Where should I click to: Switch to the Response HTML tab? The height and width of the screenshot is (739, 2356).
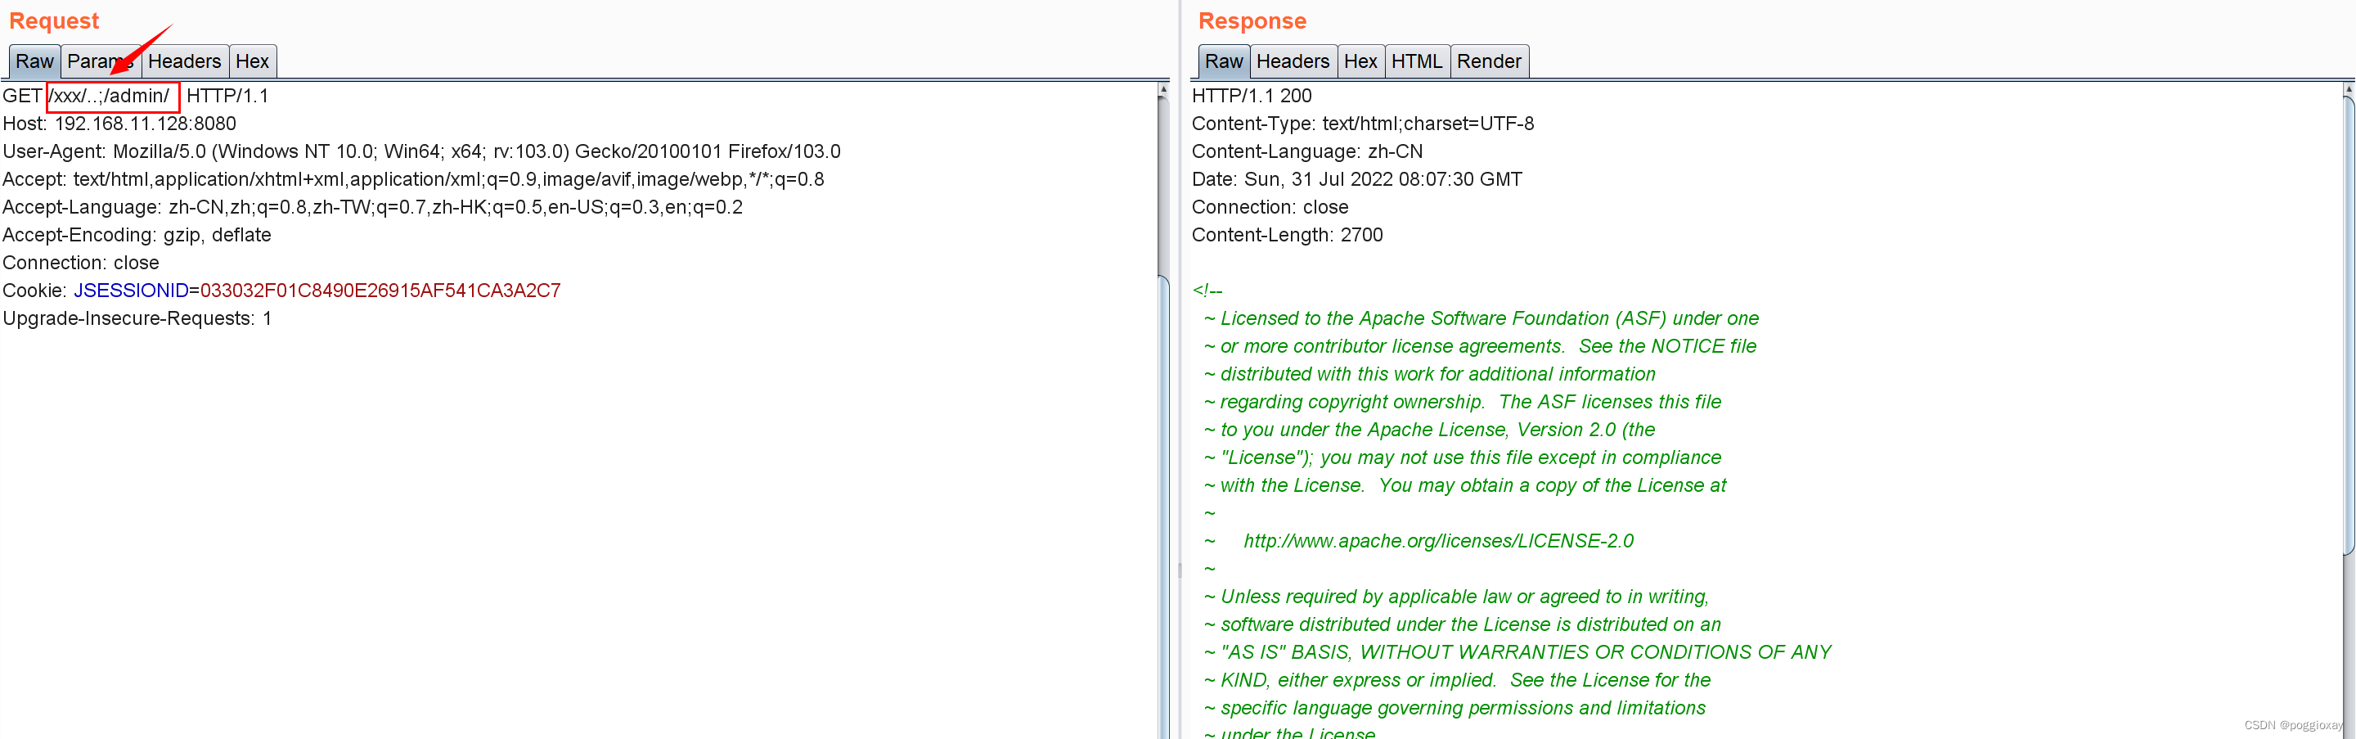[1417, 61]
